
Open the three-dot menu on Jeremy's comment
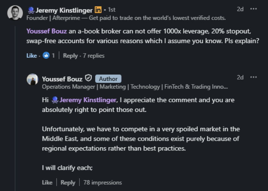tap(254, 8)
